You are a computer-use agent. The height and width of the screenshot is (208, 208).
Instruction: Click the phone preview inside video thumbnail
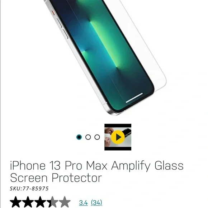pos(127,133)
